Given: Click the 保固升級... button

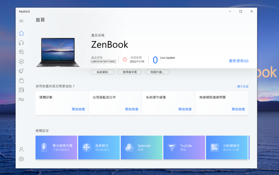Looking at the screenshot, I should coord(157,72).
